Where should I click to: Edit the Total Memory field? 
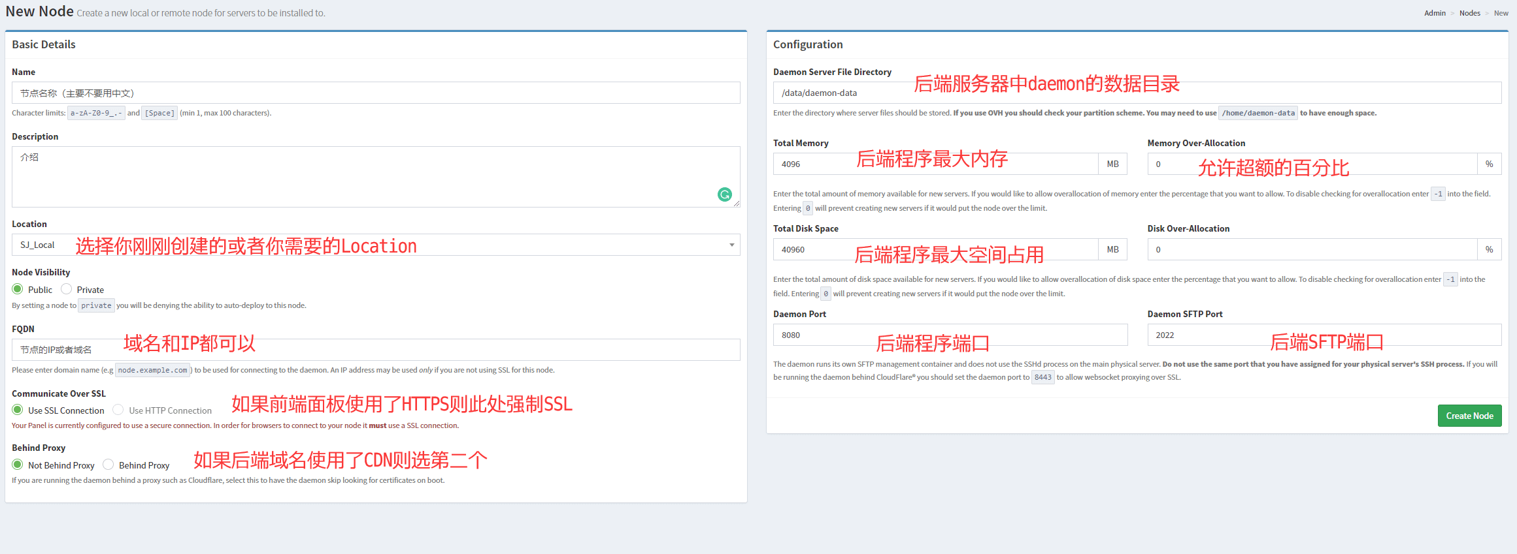point(935,164)
